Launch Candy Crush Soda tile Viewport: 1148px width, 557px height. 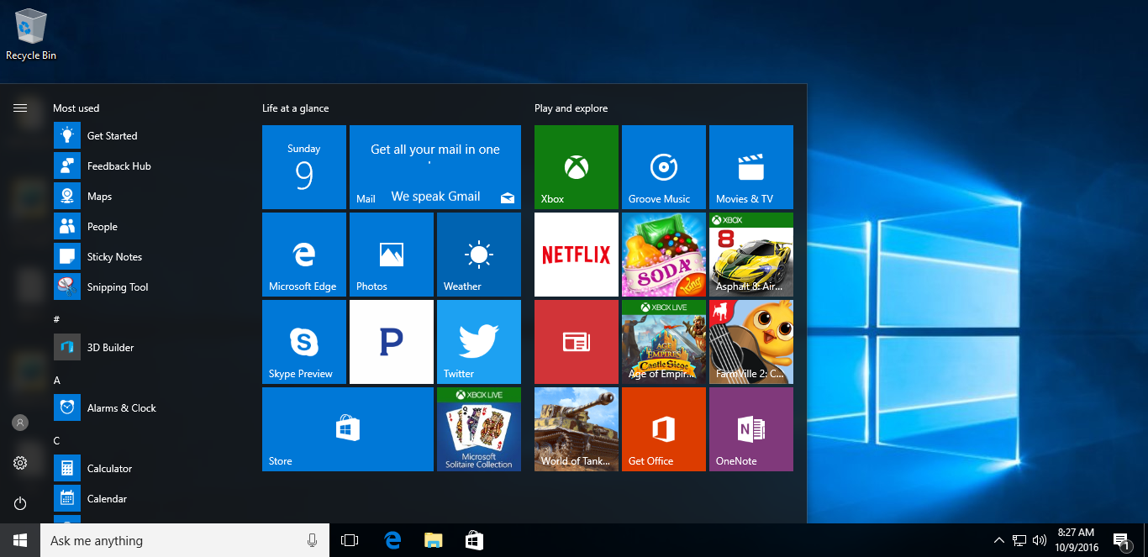coord(664,255)
